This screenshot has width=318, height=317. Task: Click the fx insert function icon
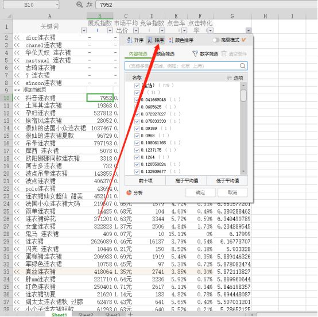pos(90,4)
